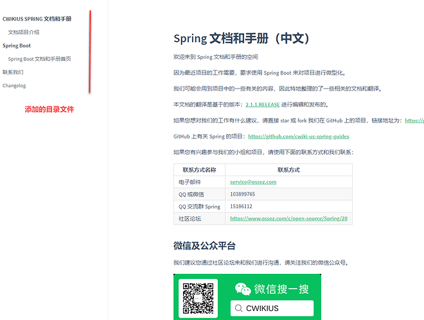Click the QQ number 103899765 cell
The image size is (424, 320).
click(x=288, y=194)
